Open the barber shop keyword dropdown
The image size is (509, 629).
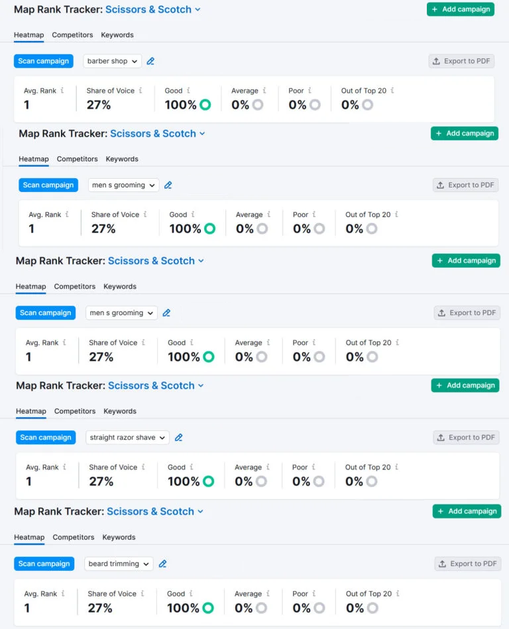pyautogui.click(x=113, y=61)
